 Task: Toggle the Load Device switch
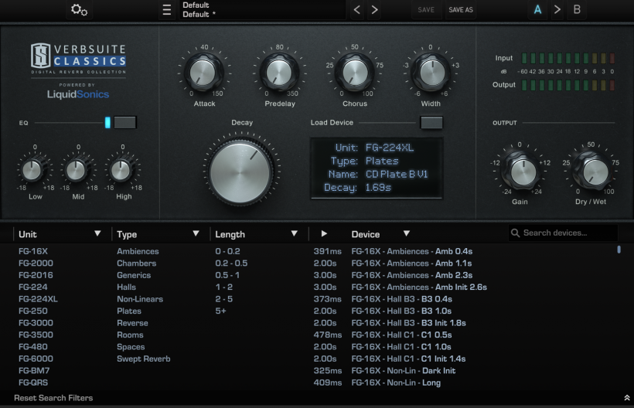pos(431,122)
